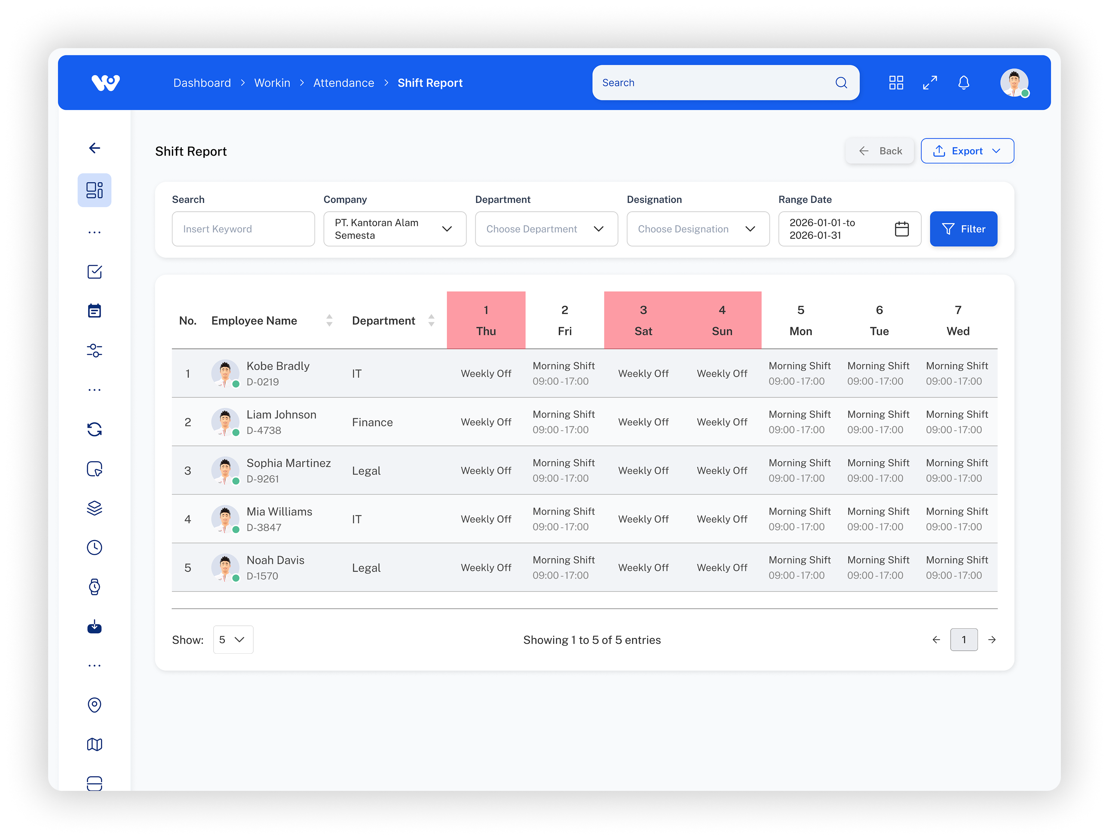The width and height of the screenshot is (1109, 839).
Task: Select Kobe Bradly employee name
Action: (x=278, y=366)
